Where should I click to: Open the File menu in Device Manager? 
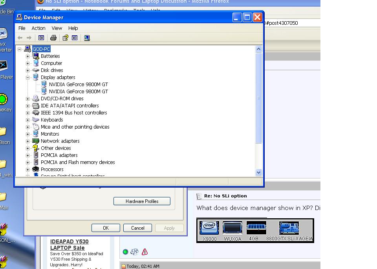(x=22, y=28)
